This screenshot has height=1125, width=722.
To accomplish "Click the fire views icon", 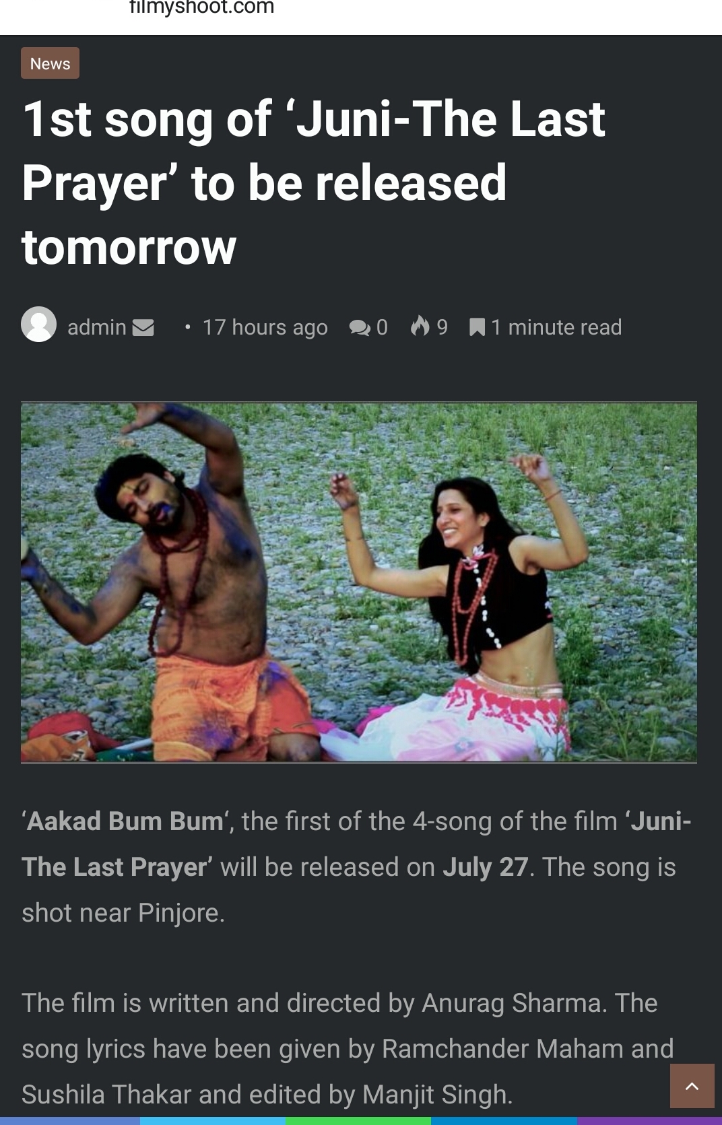I will tap(420, 326).
